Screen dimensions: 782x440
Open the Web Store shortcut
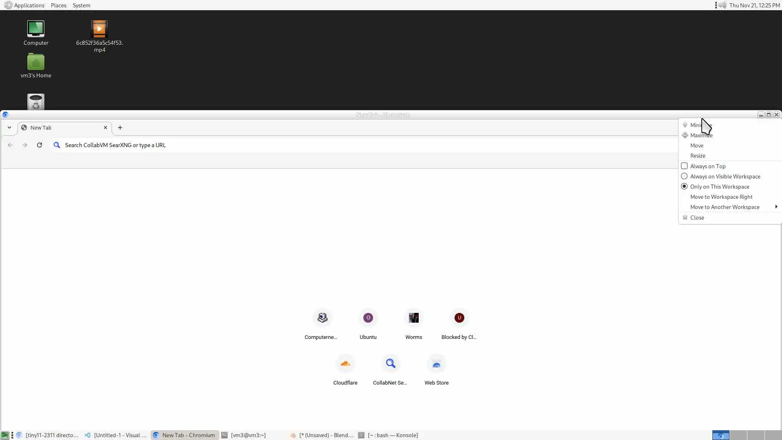point(436,364)
